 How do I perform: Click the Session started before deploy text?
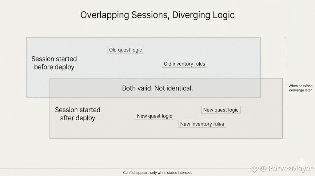tap(54, 63)
